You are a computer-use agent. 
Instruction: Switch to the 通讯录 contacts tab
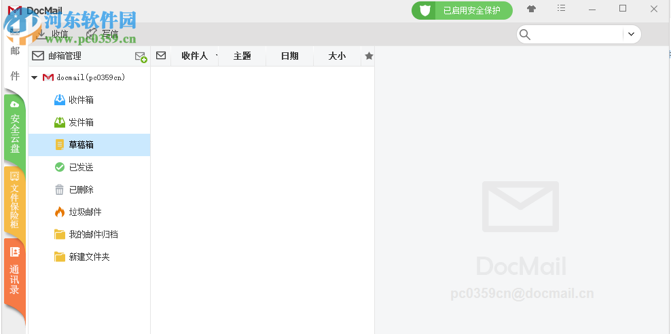15,274
